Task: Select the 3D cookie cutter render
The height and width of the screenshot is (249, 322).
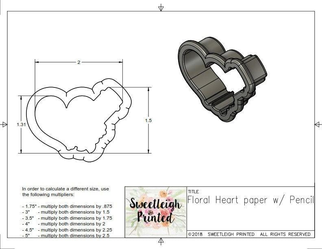Action: coord(222,79)
